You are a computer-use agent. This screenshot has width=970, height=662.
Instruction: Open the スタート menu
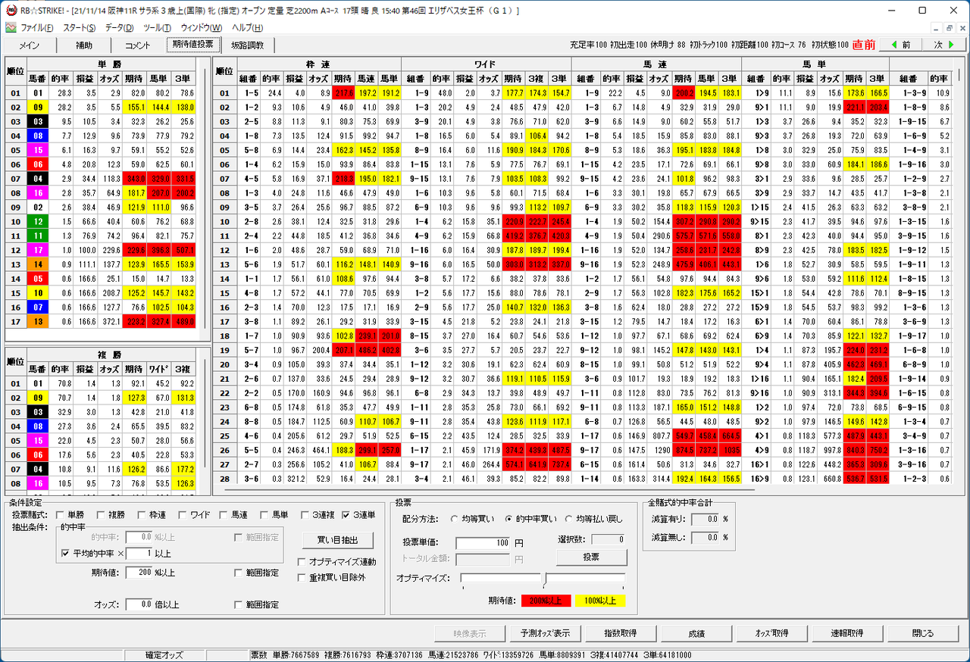[x=80, y=28]
